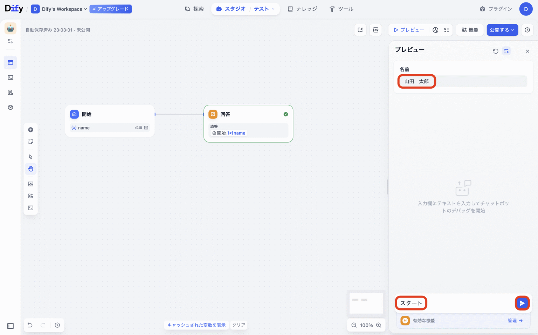Click the add node plus icon
This screenshot has height=335, width=538.
coord(31,130)
